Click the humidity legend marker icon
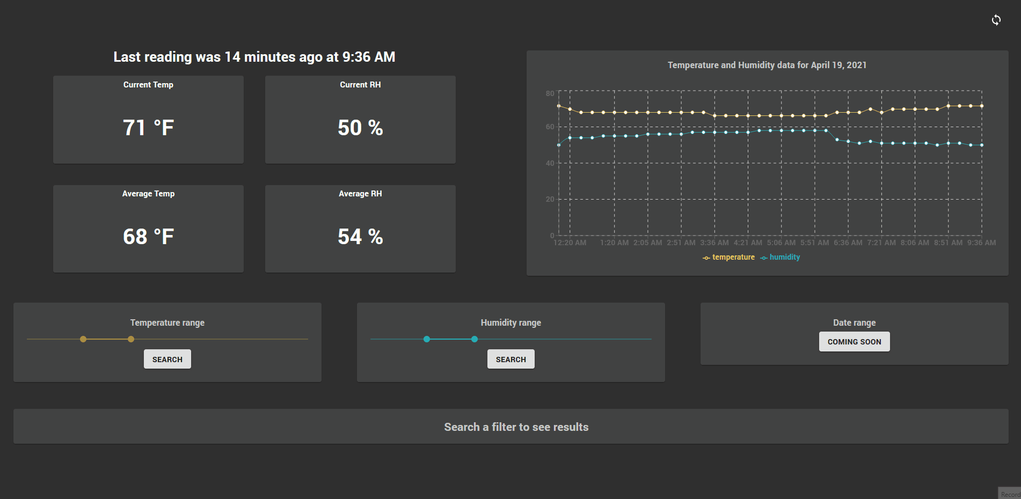 764,258
